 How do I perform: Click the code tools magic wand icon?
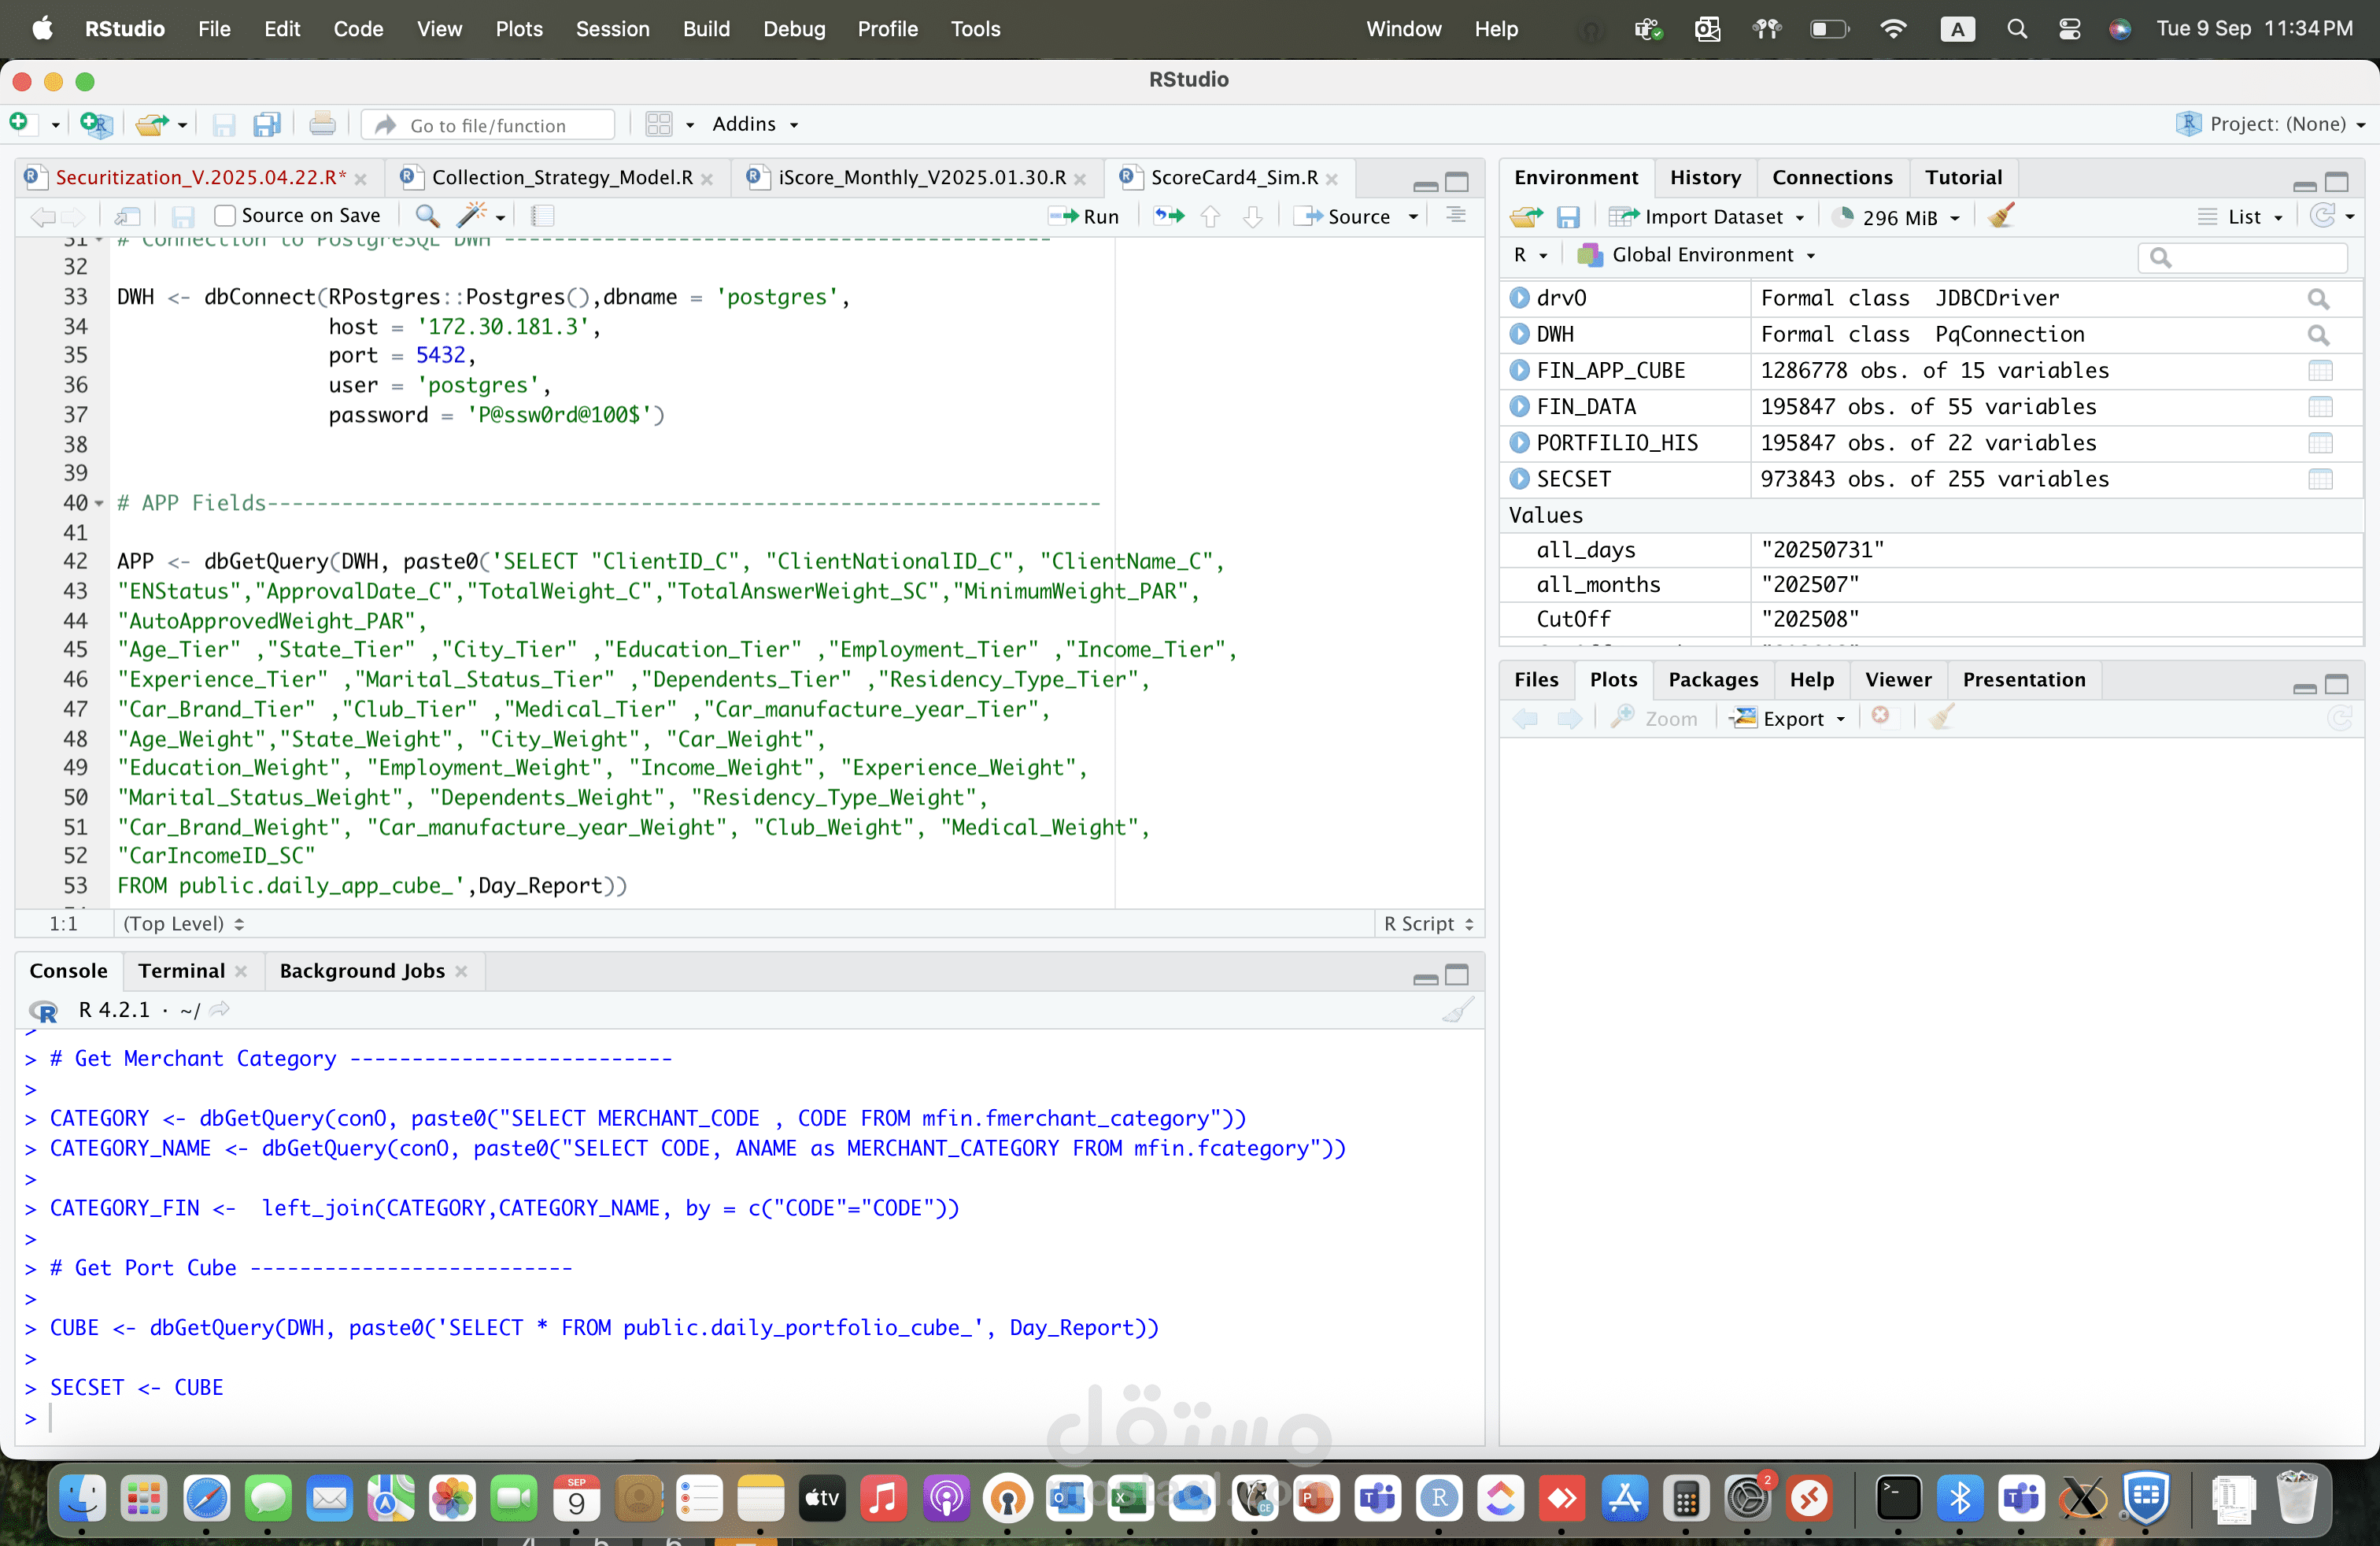point(471,215)
